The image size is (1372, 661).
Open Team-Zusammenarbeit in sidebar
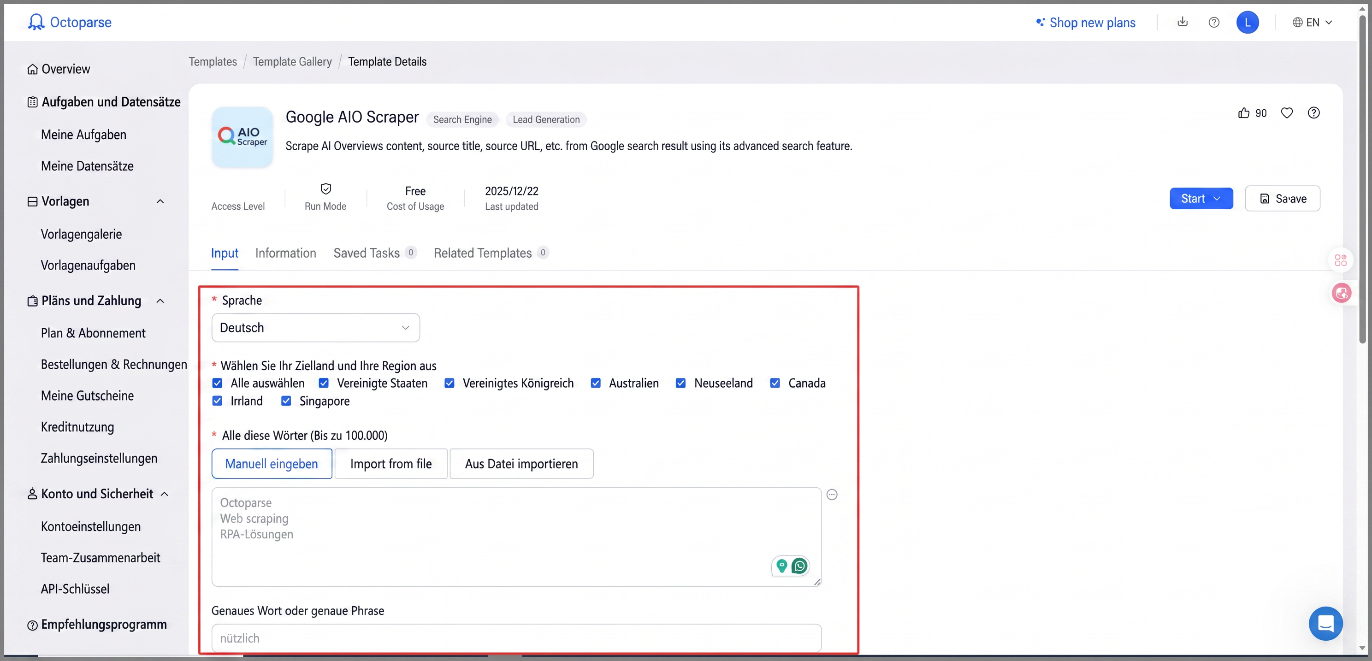pyautogui.click(x=101, y=558)
